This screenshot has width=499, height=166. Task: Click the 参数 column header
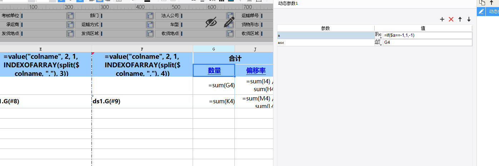(x=326, y=28)
